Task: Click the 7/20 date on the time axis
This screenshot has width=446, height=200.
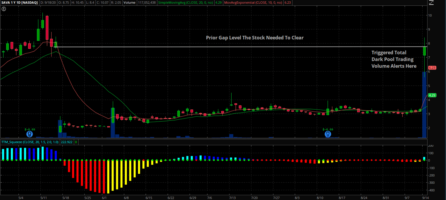Action: coord(254,198)
